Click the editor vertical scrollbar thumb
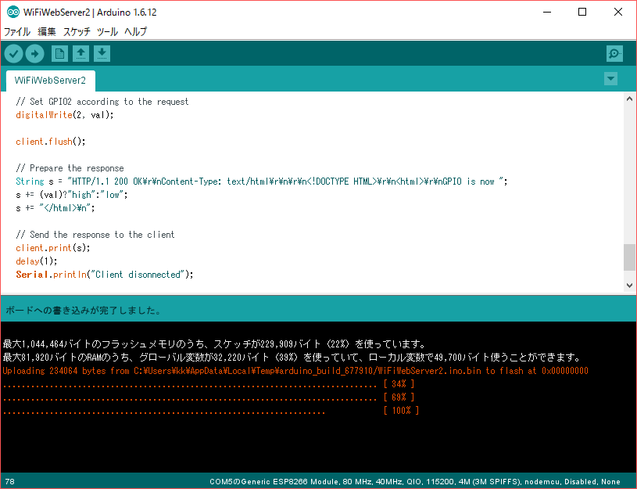 (629, 257)
